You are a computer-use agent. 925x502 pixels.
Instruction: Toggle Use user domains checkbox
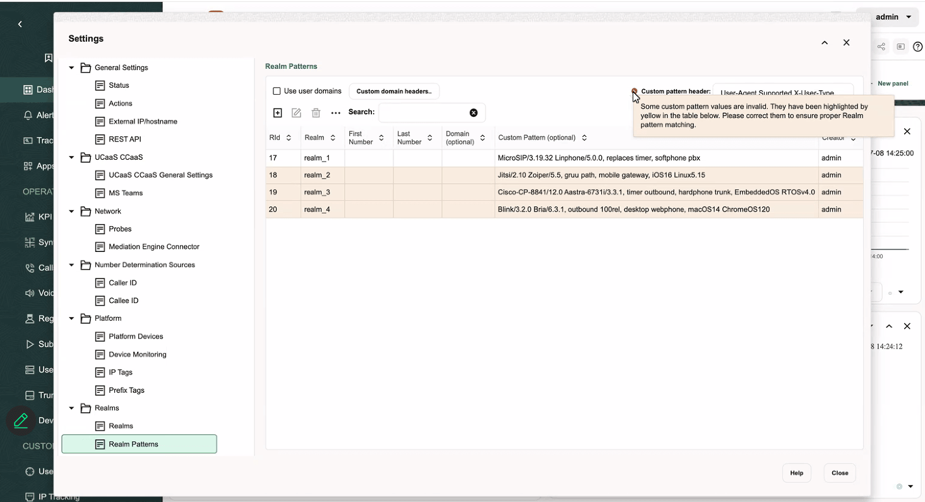click(277, 91)
